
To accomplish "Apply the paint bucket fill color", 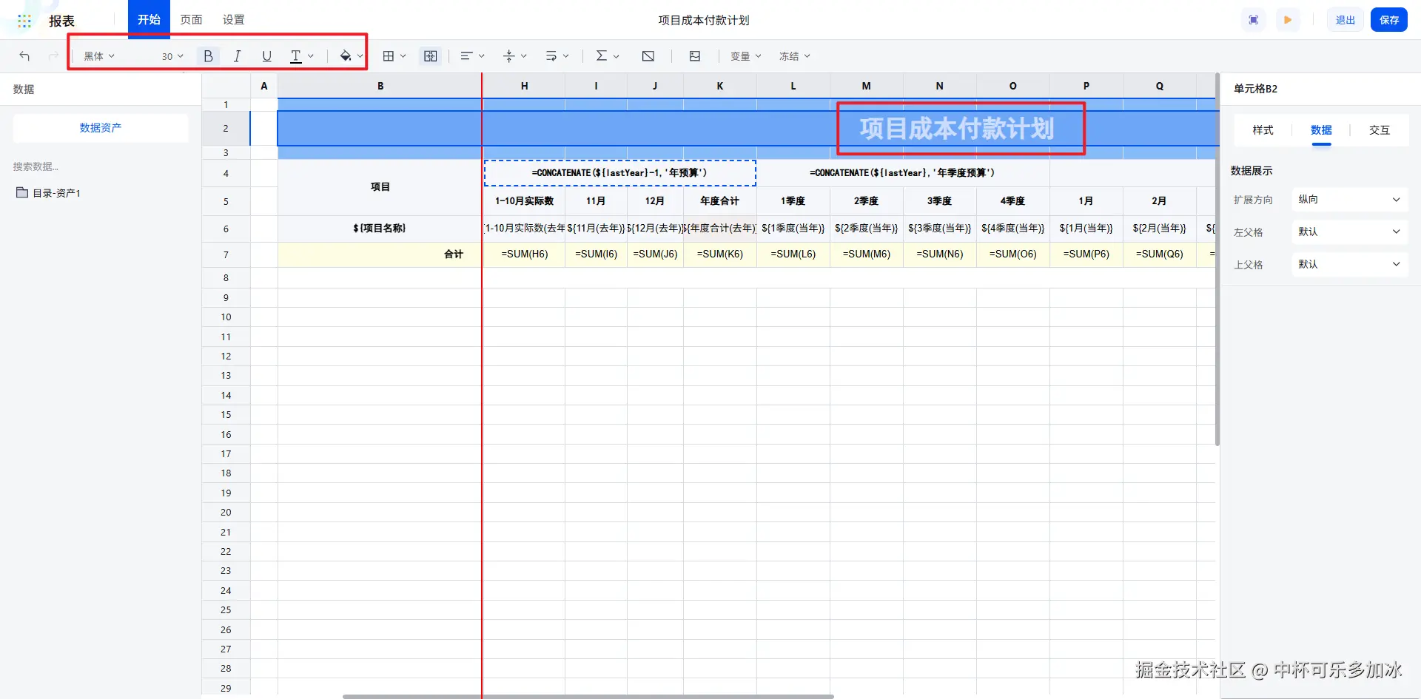I will coord(346,56).
